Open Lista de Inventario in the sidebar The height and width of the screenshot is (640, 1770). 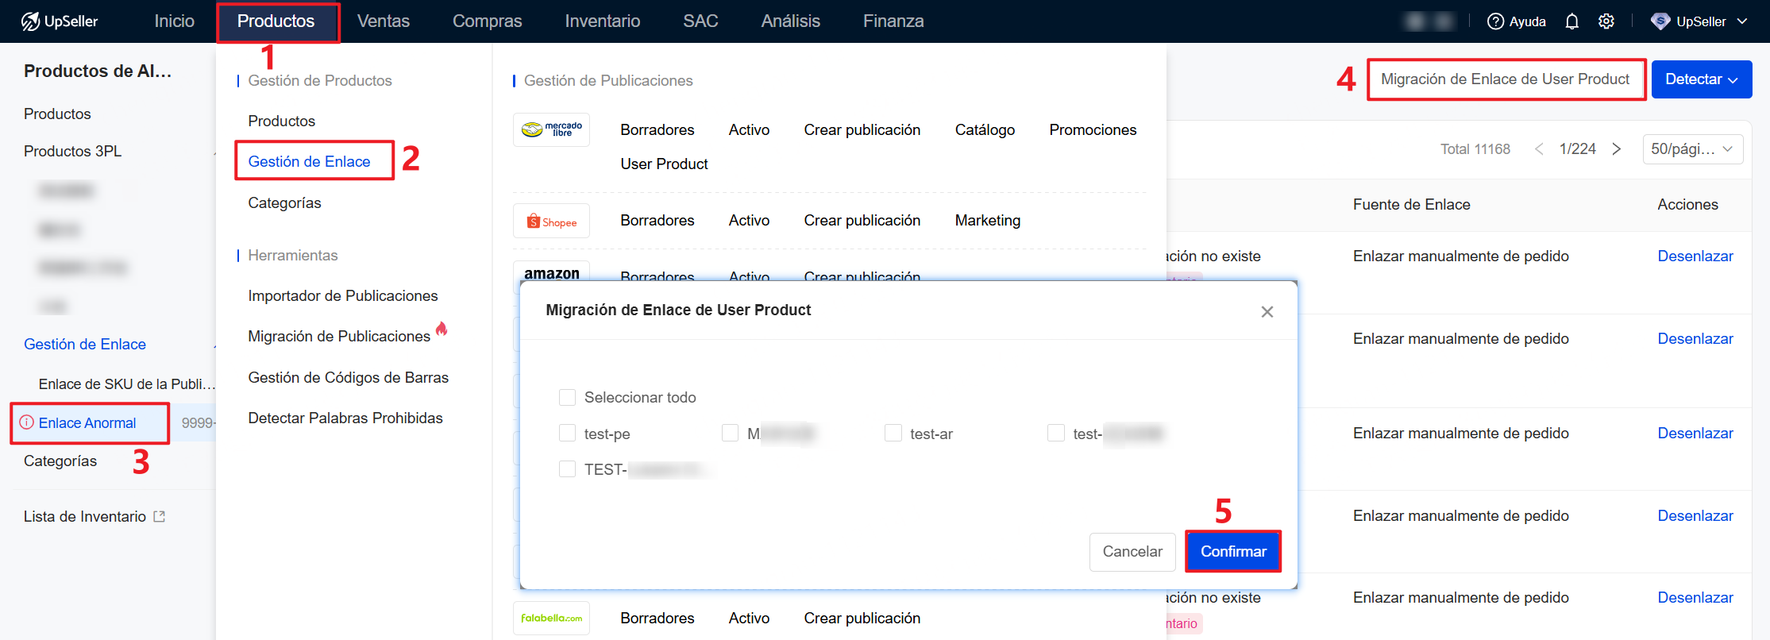coord(85,516)
